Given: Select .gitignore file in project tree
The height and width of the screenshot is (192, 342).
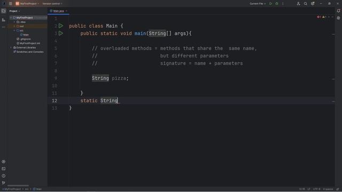Looking at the screenshot, I should (x=24, y=39).
